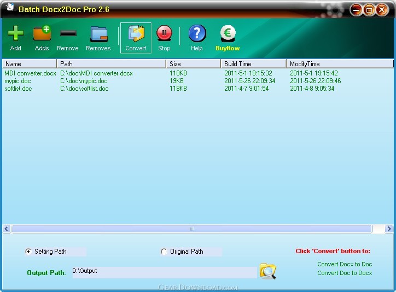Sort by the Size column header
396x292 pixels.
[x=194, y=63]
